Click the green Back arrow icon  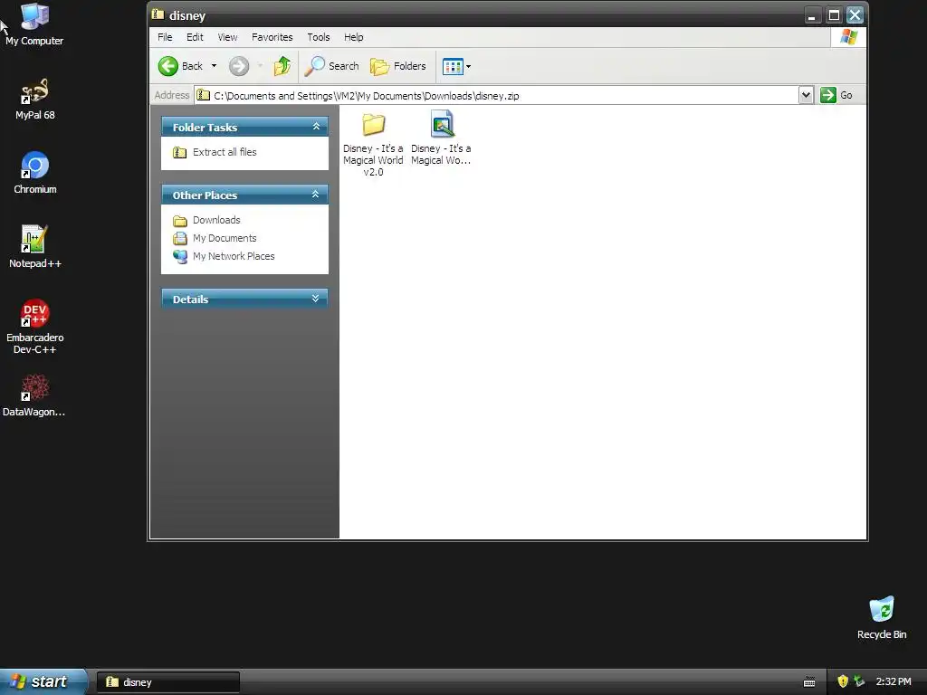168,66
